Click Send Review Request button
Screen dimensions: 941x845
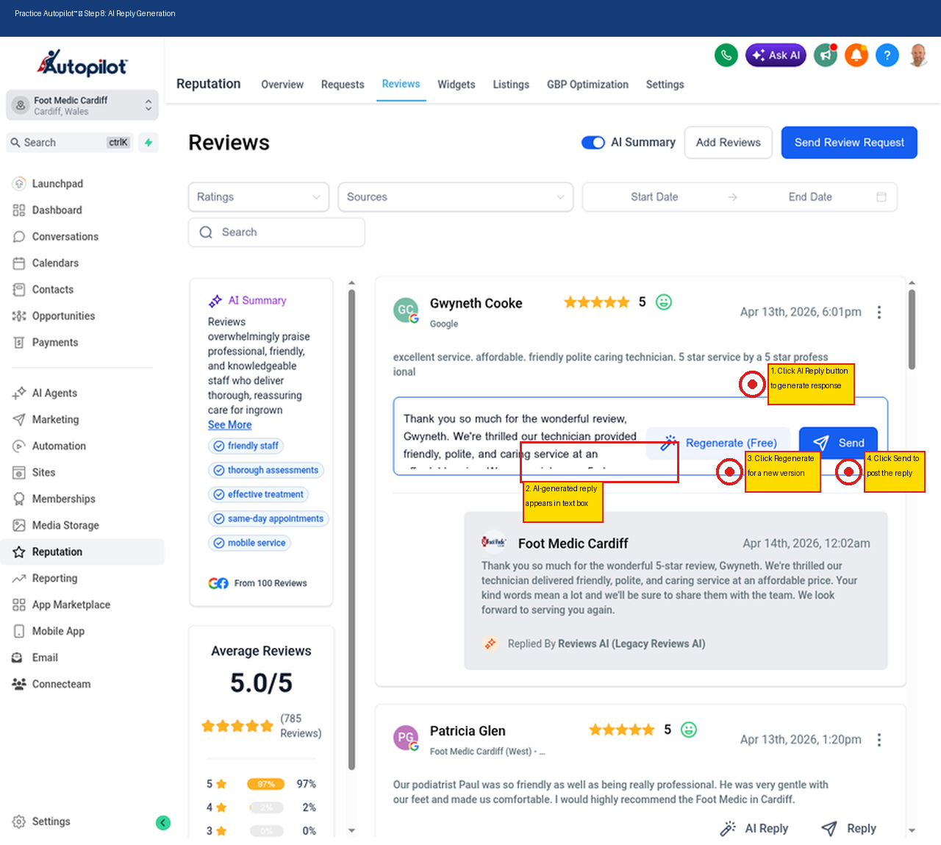849,143
